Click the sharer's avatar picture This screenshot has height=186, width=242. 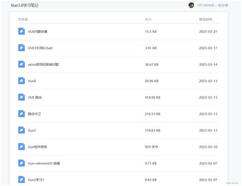tap(191, 5)
